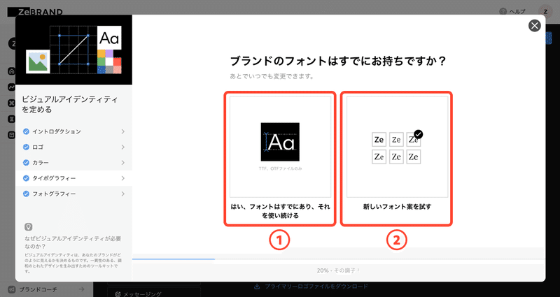
Task: Click checkmark icon beside カラー
Action: (26, 163)
